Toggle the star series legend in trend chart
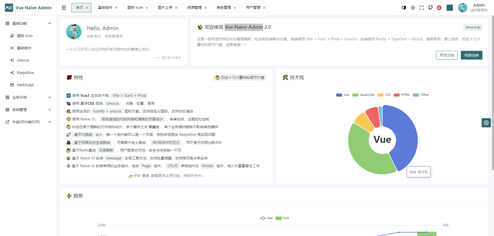This screenshot has height=236, width=494. click(x=266, y=218)
